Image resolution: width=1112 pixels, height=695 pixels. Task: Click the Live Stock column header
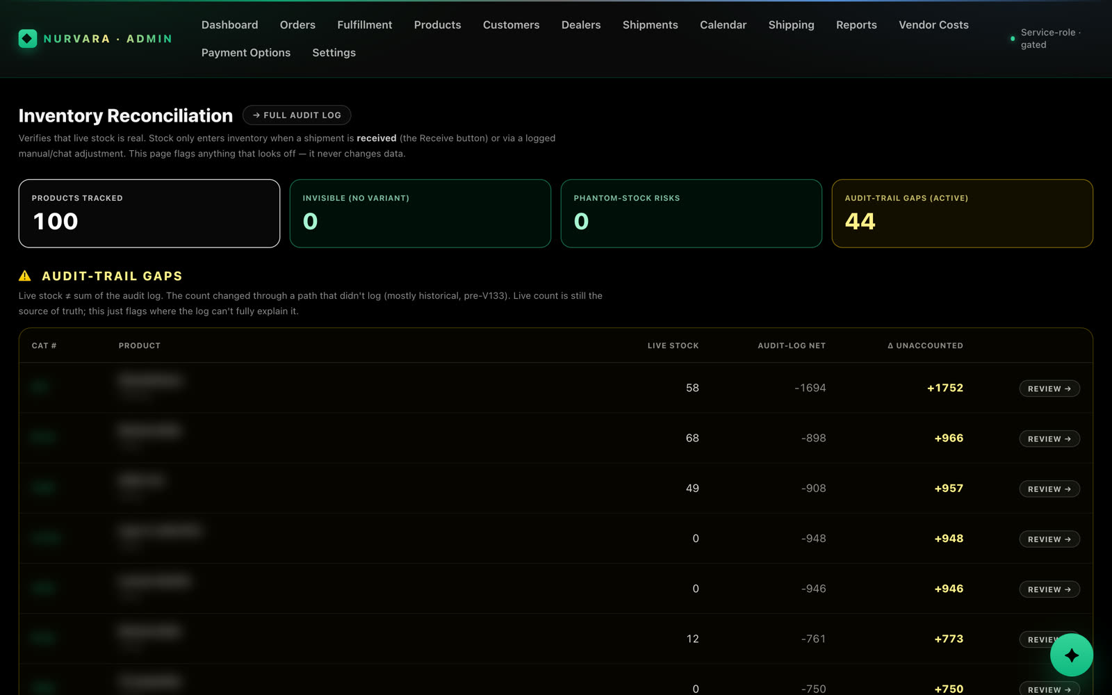(673, 345)
